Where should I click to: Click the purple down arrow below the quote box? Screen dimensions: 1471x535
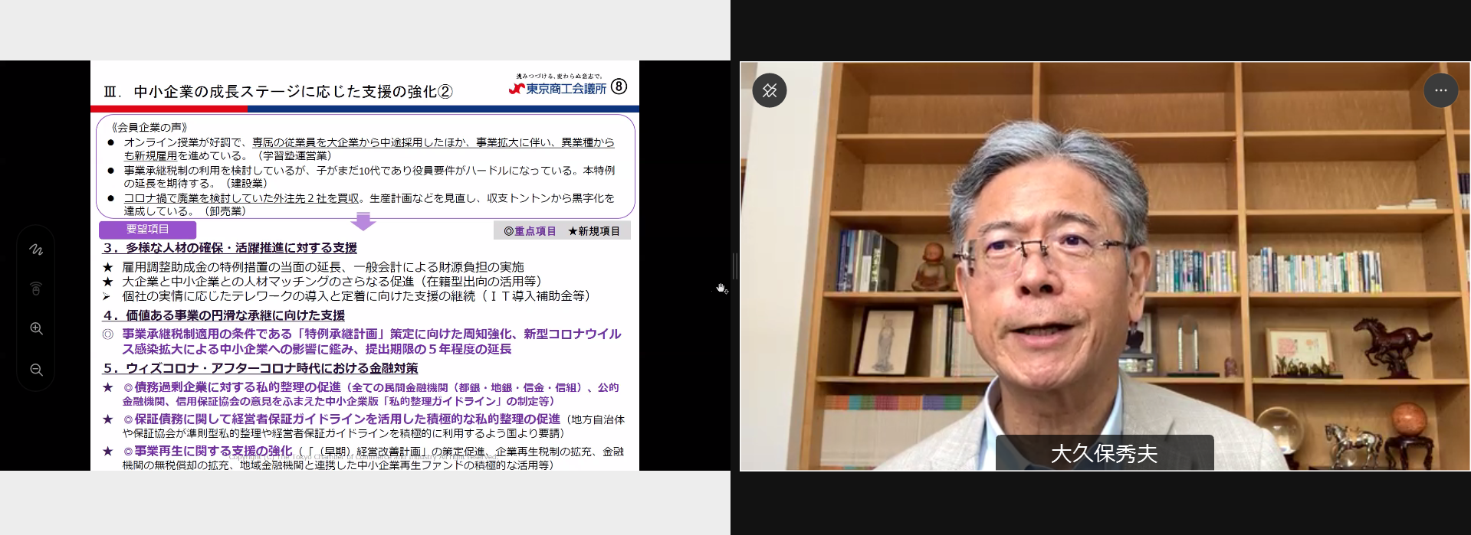363,222
